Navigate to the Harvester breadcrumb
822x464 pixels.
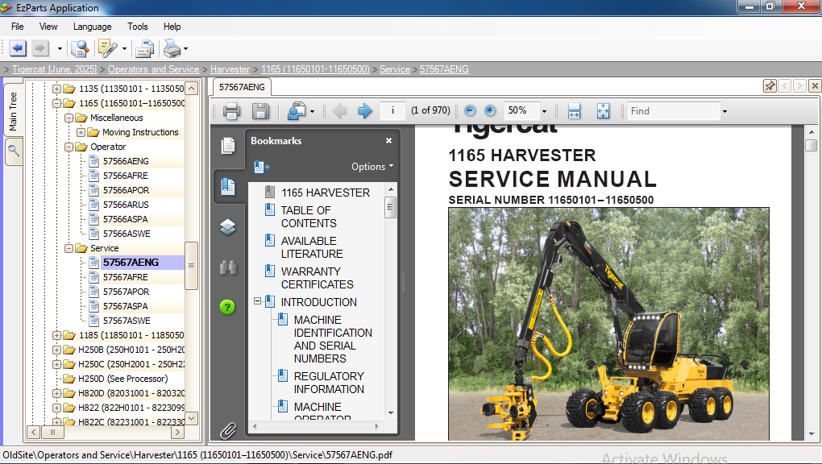point(230,69)
